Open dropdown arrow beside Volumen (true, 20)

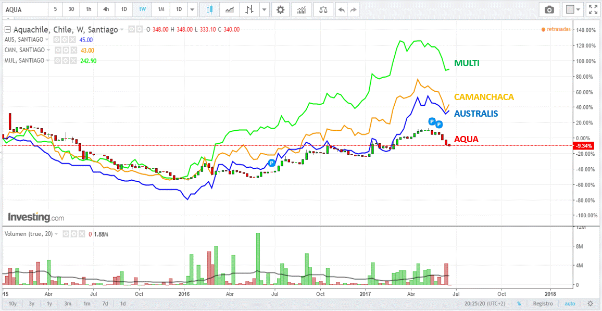pos(56,233)
